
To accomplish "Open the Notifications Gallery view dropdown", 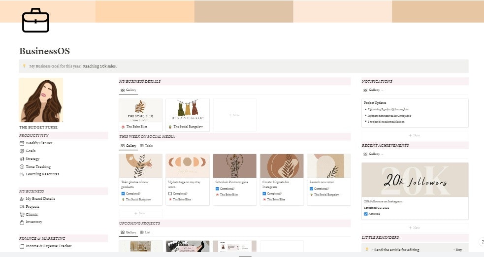I will (374, 91).
